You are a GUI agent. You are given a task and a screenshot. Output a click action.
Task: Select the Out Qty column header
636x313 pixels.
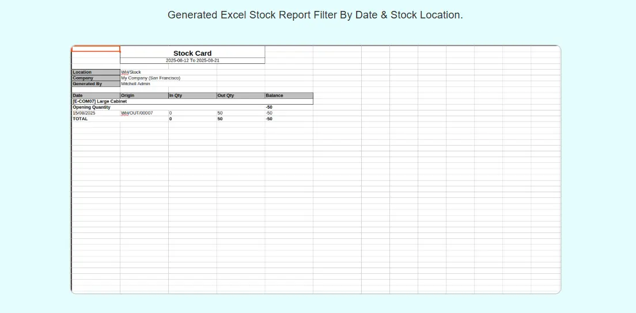pyautogui.click(x=241, y=96)
